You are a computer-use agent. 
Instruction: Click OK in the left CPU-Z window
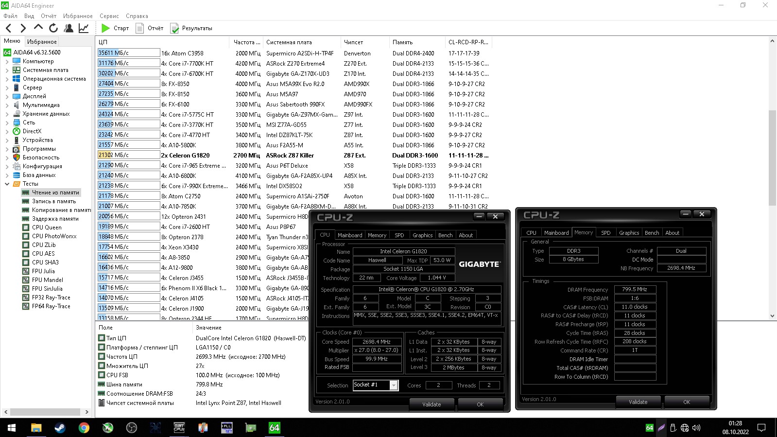pos(480,404)
